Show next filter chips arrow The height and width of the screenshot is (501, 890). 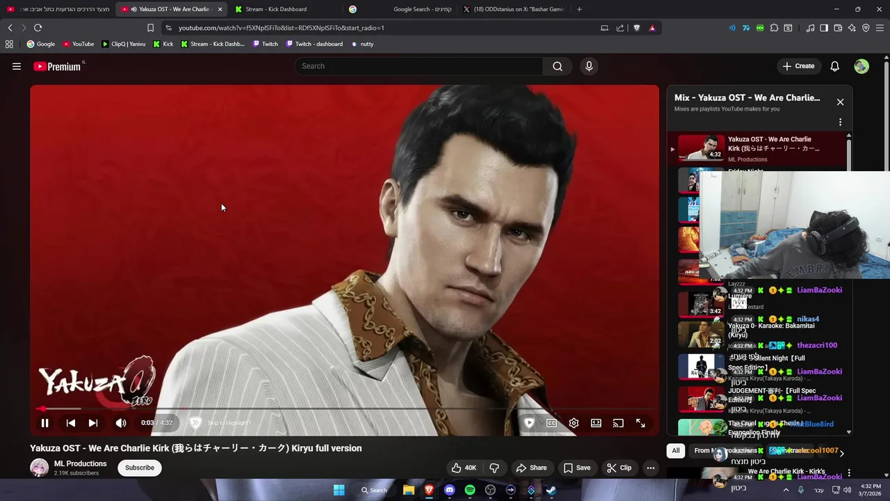click(842, 453)
